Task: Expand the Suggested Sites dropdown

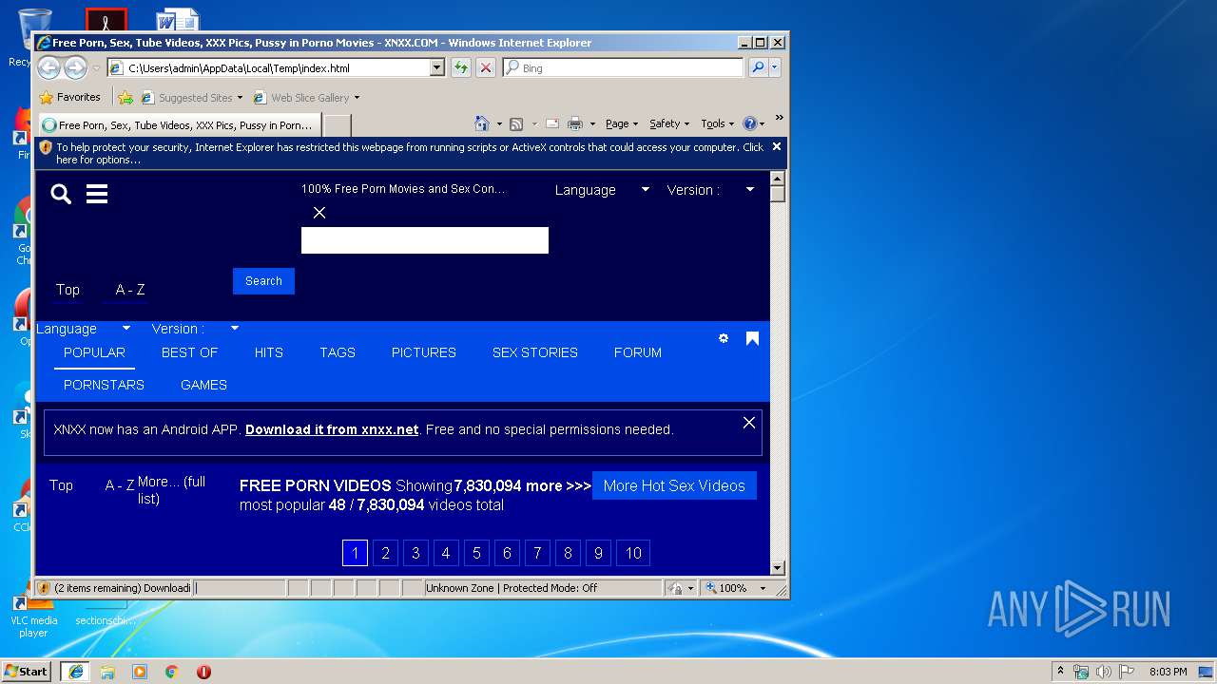Action: pos(240,98)
